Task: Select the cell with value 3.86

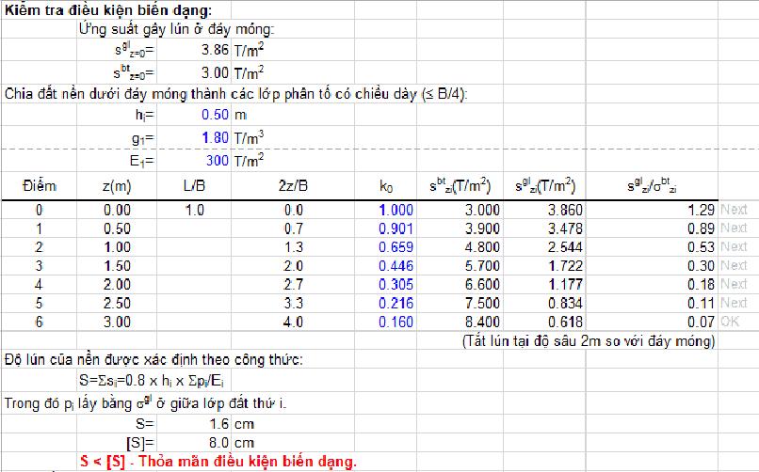Action: tap(215, 50)
